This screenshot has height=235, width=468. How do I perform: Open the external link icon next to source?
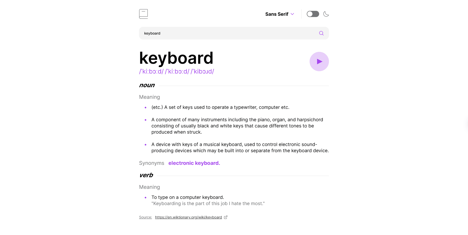226,217
